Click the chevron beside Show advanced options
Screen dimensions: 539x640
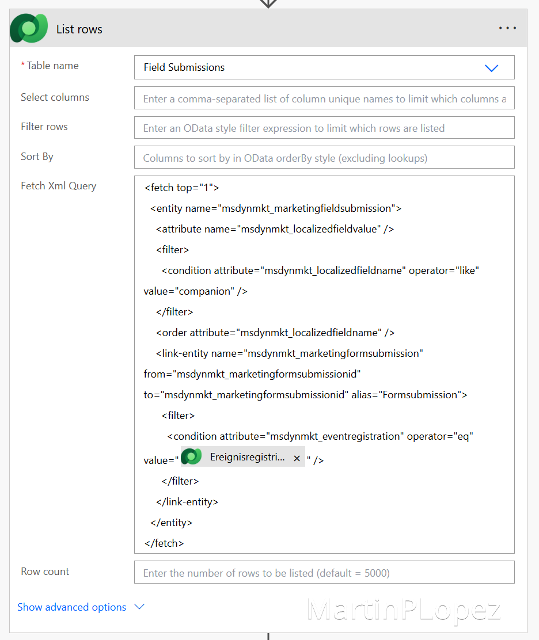click(138, 607)
